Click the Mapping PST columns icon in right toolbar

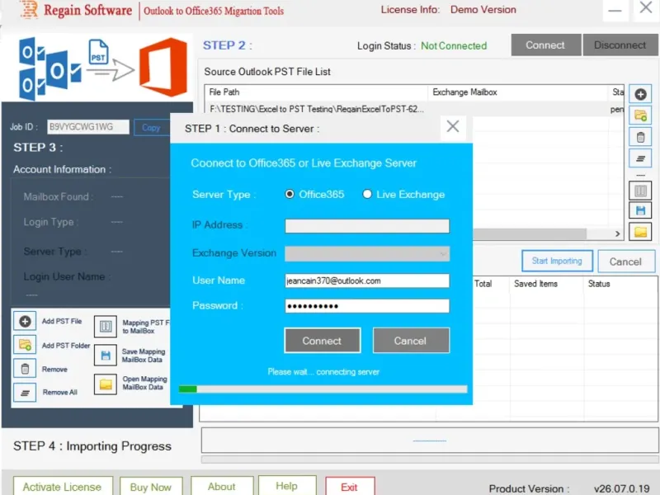pos(640,191)
